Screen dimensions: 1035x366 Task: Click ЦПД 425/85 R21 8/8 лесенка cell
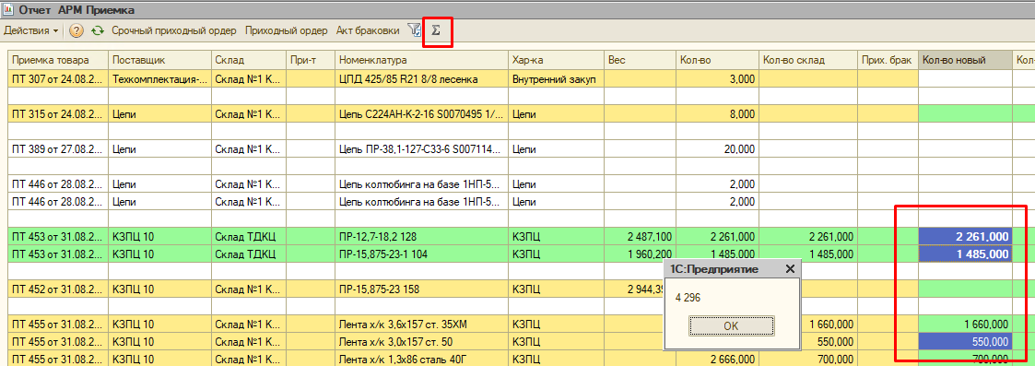[421, 79]
